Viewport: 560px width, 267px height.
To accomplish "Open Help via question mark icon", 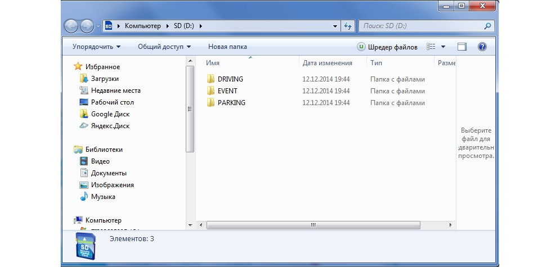I will pyautogui.click(x=482, y=47).
